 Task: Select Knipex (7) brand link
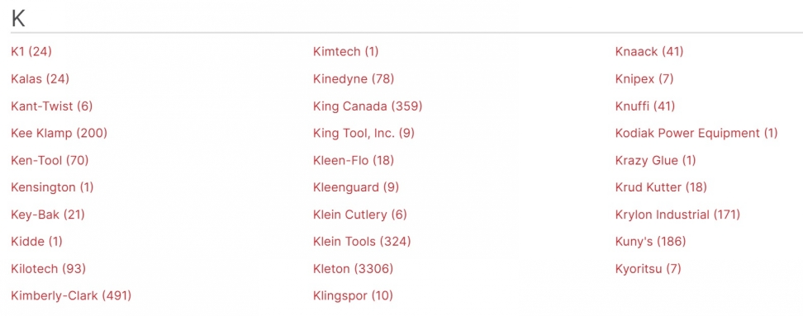644,78
